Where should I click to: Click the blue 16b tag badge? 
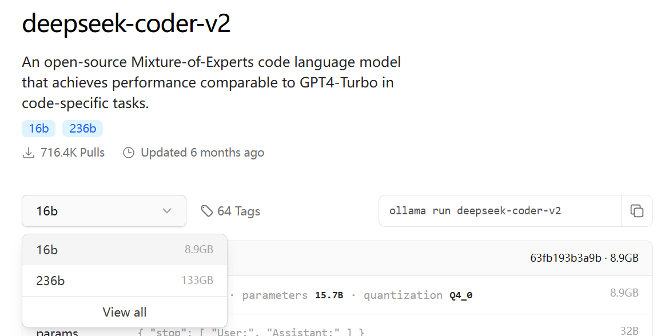38,129
